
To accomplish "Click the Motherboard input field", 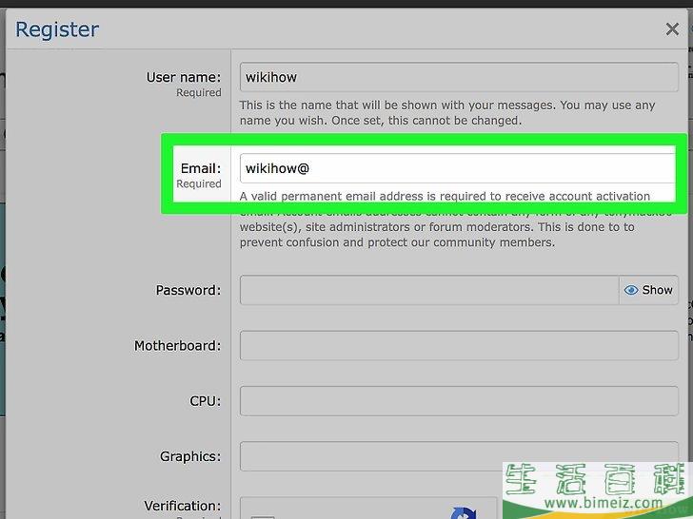I will coord(459,346).
